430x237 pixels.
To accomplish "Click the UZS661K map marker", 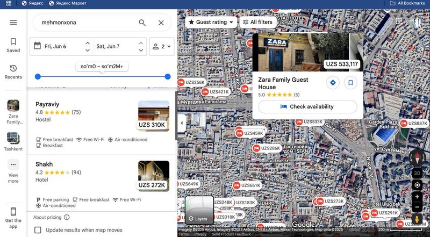I will (x=247, y=185).
